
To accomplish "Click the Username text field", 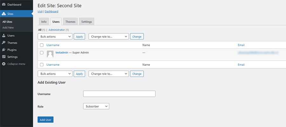I will point(119,94).
